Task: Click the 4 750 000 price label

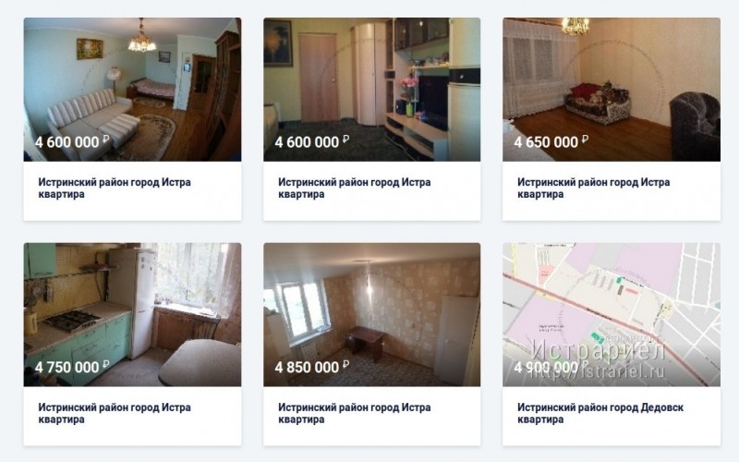Action: tap(72, 367)
